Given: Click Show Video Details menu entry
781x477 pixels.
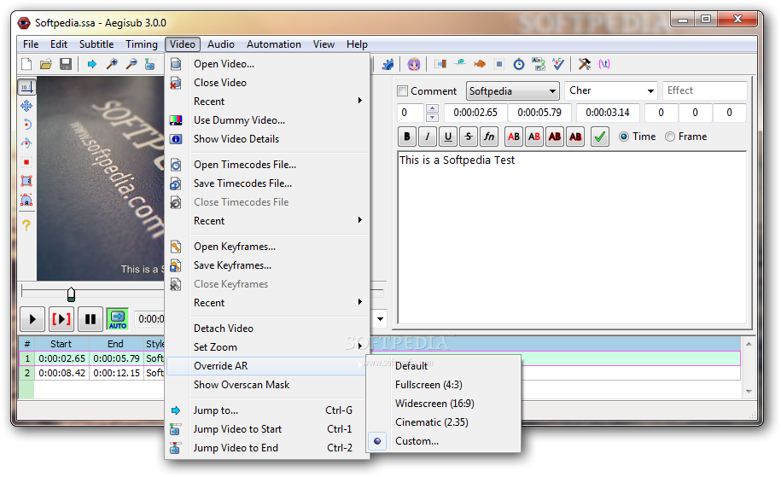Looking at the screenshot, I should point(268,139).
